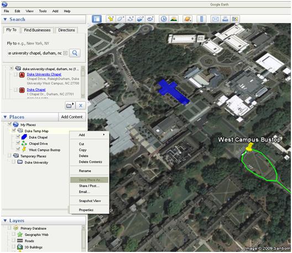Show historical imagery clock icon

pyautogui.click(x=164, y=19)
